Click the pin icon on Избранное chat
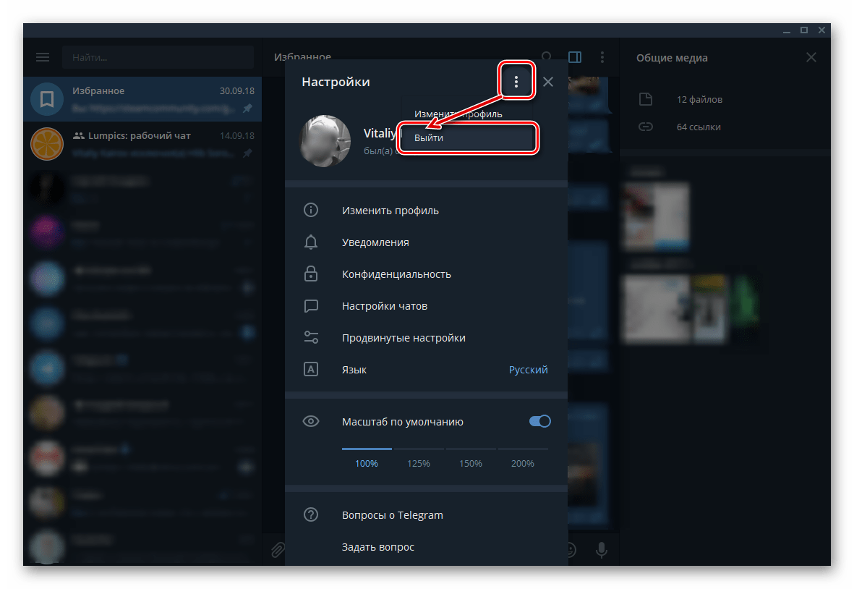Viewport: 854px width, 589px height. click(248, 108)
